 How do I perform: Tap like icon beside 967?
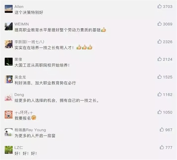[x=162, y=130]
